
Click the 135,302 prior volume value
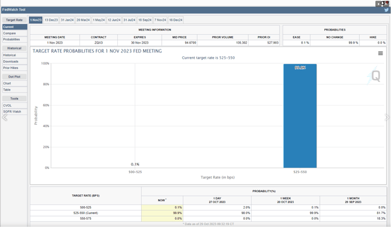pos(242,43)
